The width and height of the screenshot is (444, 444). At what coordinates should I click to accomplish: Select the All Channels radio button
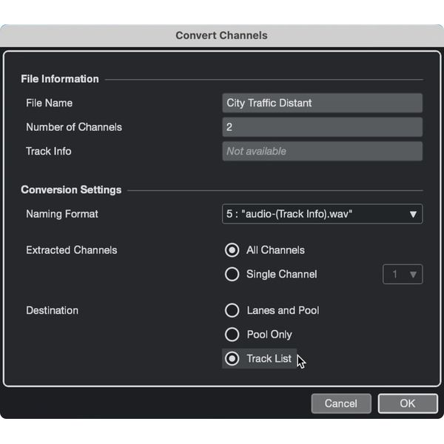pos(232,250)
